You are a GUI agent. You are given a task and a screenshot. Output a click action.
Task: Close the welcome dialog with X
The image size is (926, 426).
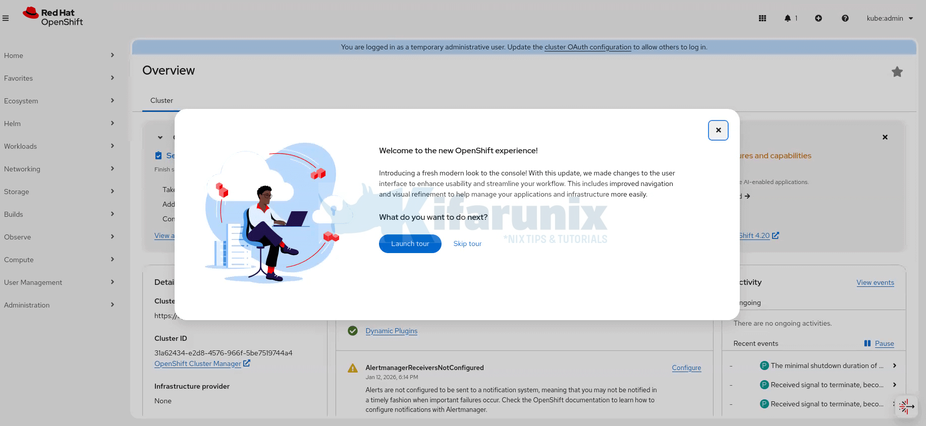tap(718, 130)
